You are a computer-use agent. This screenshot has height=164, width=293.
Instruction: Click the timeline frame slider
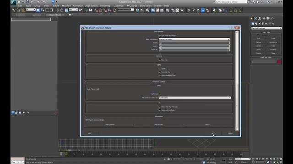[69, 150]
